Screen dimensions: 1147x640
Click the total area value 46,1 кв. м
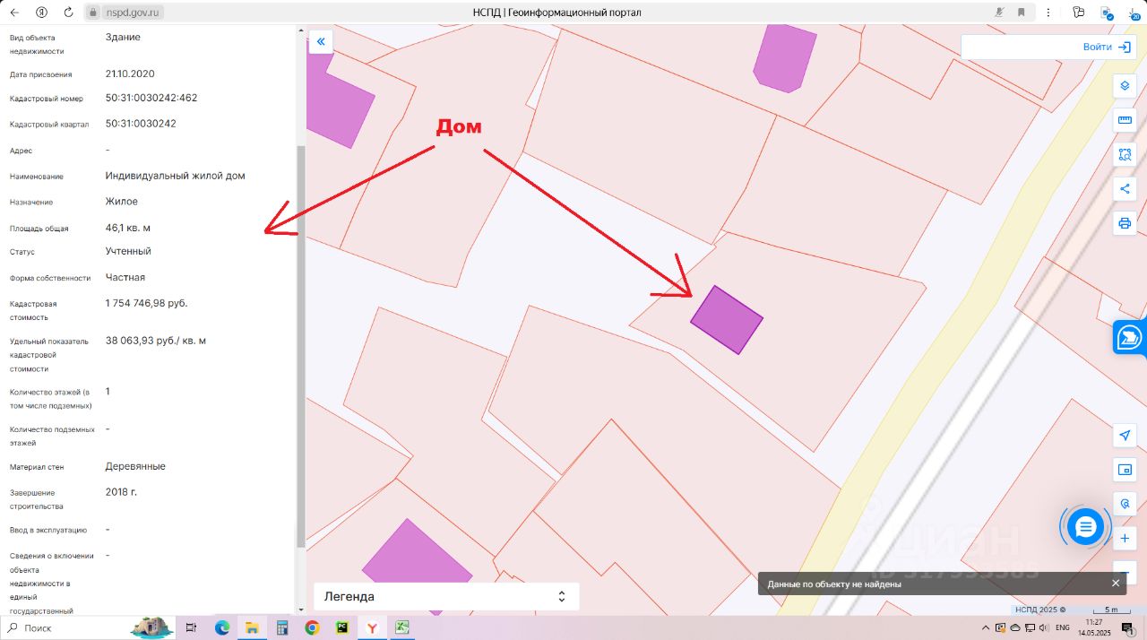128,228
